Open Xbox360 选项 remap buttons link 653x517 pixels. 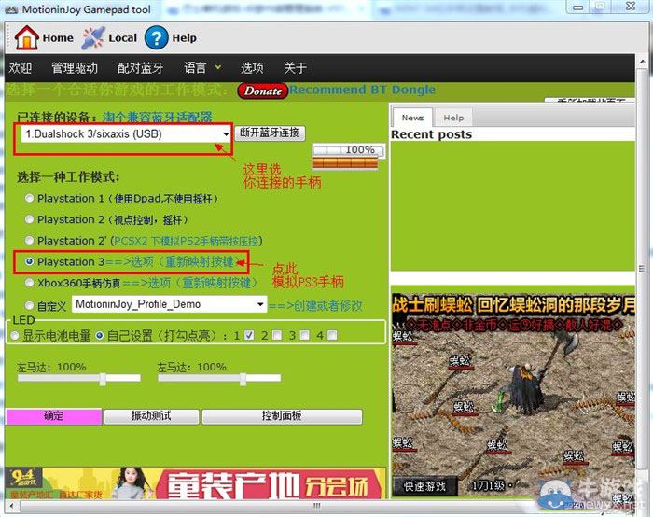click(189, 283)
